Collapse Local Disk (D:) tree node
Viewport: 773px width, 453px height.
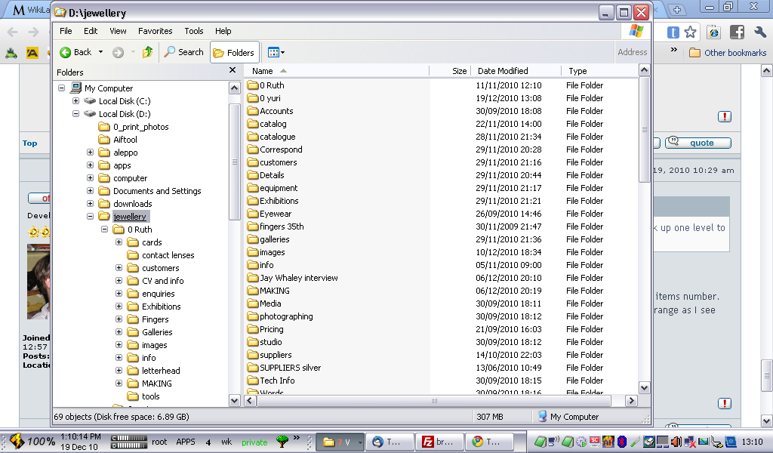[x=76, y=114]
